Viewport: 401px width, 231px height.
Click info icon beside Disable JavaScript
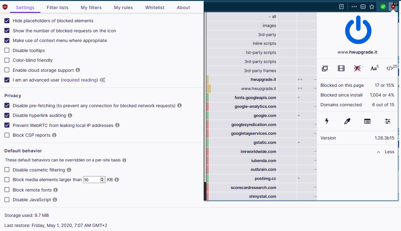coord(55,200)
